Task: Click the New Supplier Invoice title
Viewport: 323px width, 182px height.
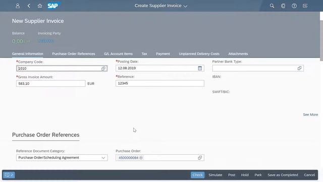Action: [38, 21]
